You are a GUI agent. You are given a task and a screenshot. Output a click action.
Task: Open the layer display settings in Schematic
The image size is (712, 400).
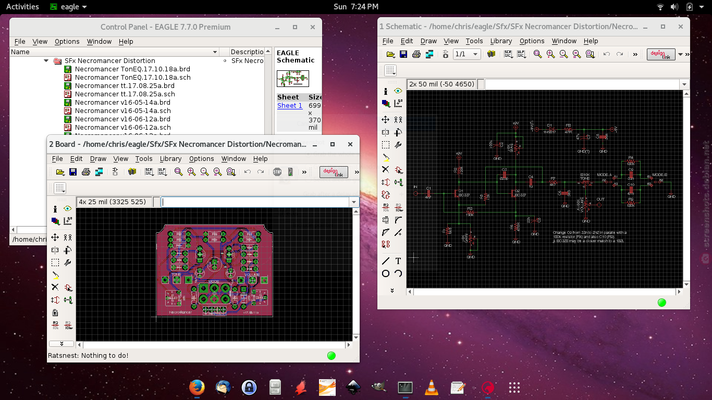(385, 104)
